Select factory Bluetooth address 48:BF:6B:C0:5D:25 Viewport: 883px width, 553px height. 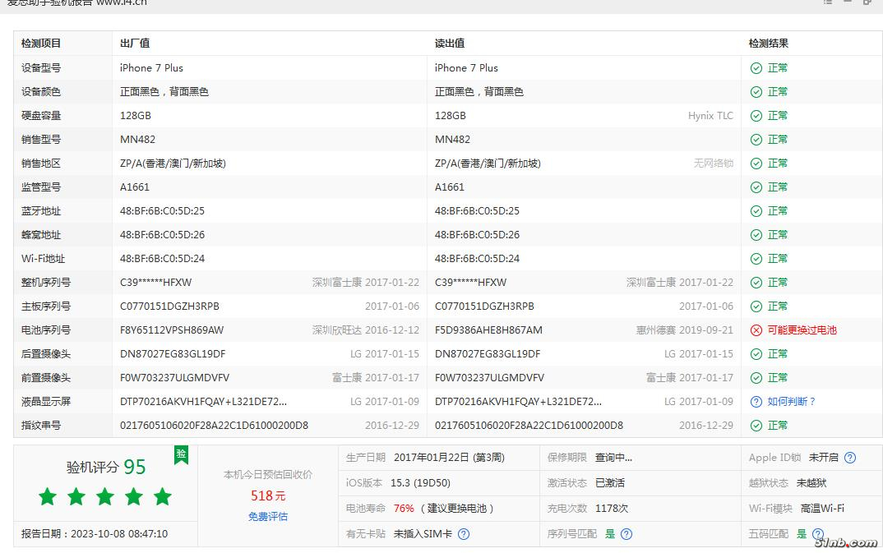point(162,211)
